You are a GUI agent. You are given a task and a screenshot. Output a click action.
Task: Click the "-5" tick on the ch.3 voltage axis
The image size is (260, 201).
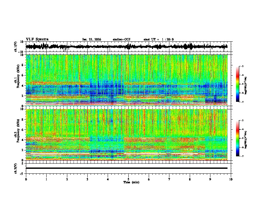(x=22, y=174)
